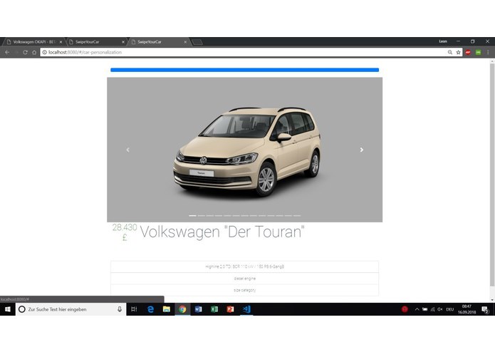The width and height of the screenshot is (495, 352).
Task: Click the Volkswagen "Der Touran" heading
Action: pyautogui.click(x=222, y=232)
